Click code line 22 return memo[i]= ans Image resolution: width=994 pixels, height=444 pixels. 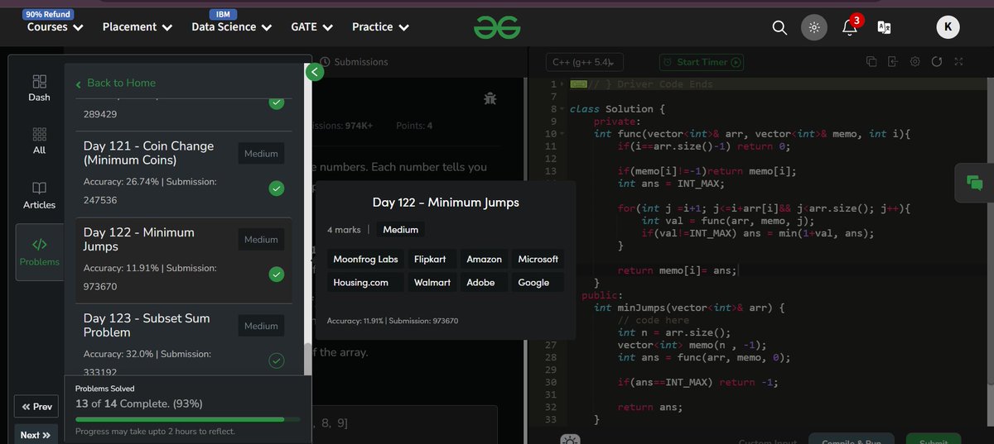677,270
